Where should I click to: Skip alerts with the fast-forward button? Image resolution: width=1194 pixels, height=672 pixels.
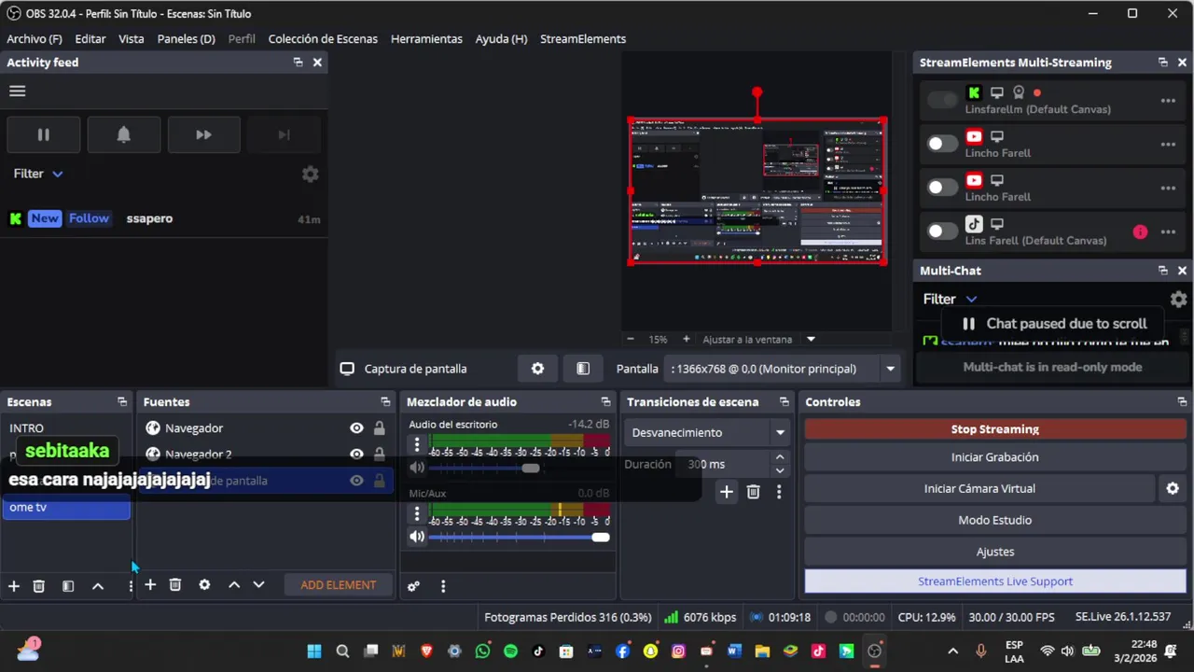(203, 135)
